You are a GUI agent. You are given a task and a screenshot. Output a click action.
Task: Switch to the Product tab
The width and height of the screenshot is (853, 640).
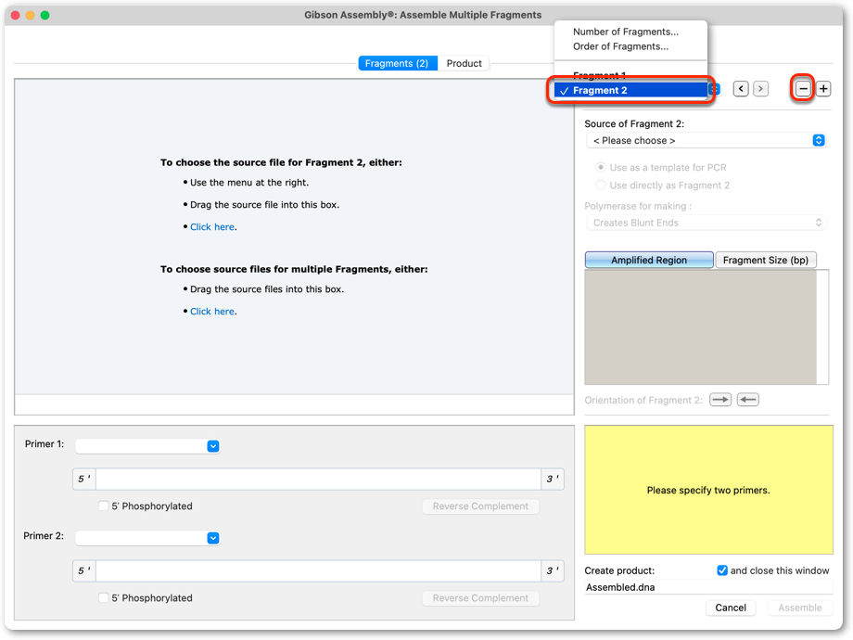pos(464,63)
